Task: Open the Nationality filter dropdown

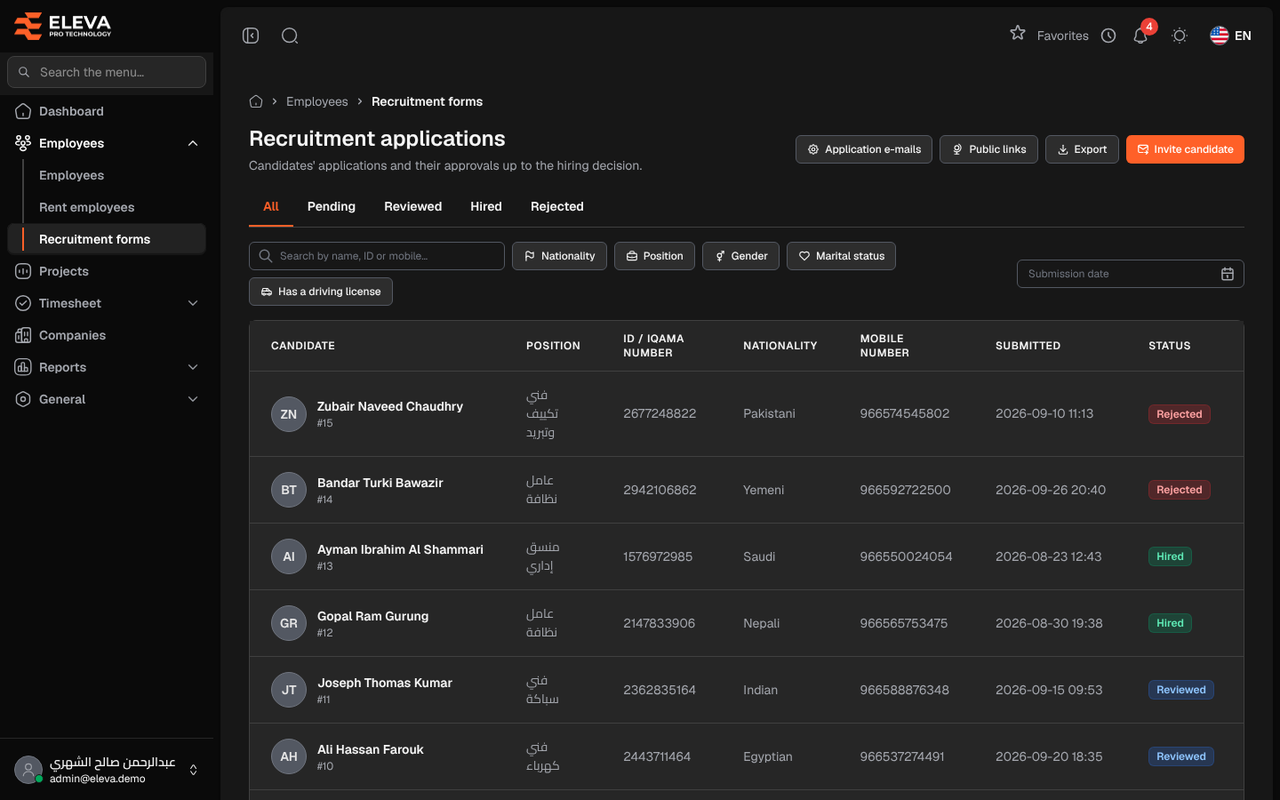Action: click(x=559, y=256)
